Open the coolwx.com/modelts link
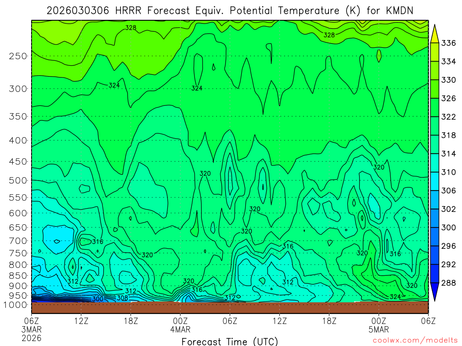The image size is (462, 346). coord(415,341)
